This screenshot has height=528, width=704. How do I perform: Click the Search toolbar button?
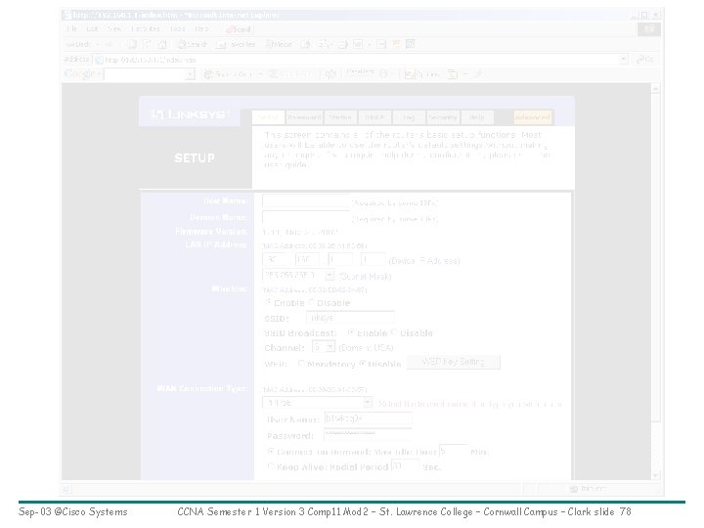193,44
